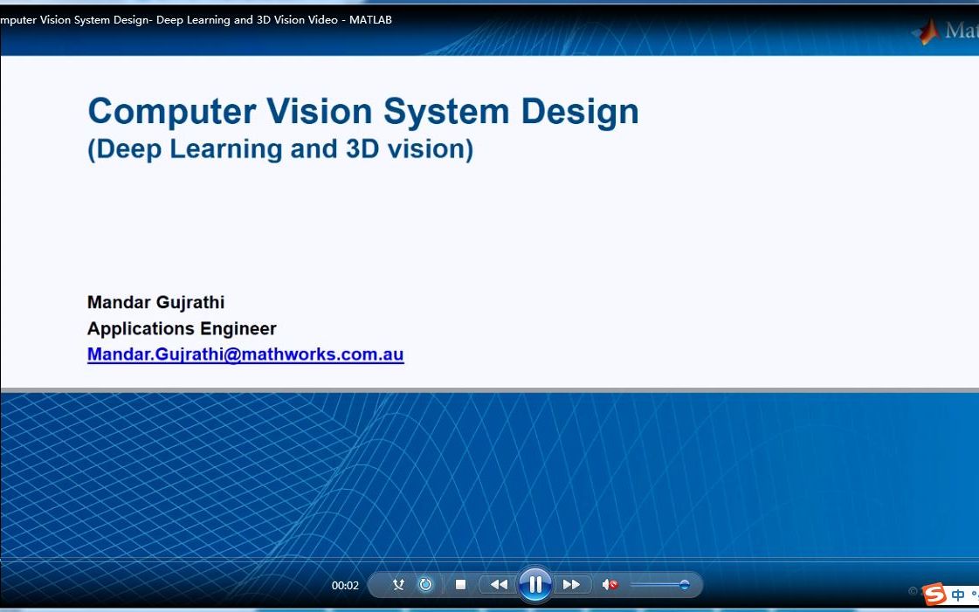This screenshot has width=979, height=612.
Task: Click the MathWorks logo in the header
Action: coord(945,30)
